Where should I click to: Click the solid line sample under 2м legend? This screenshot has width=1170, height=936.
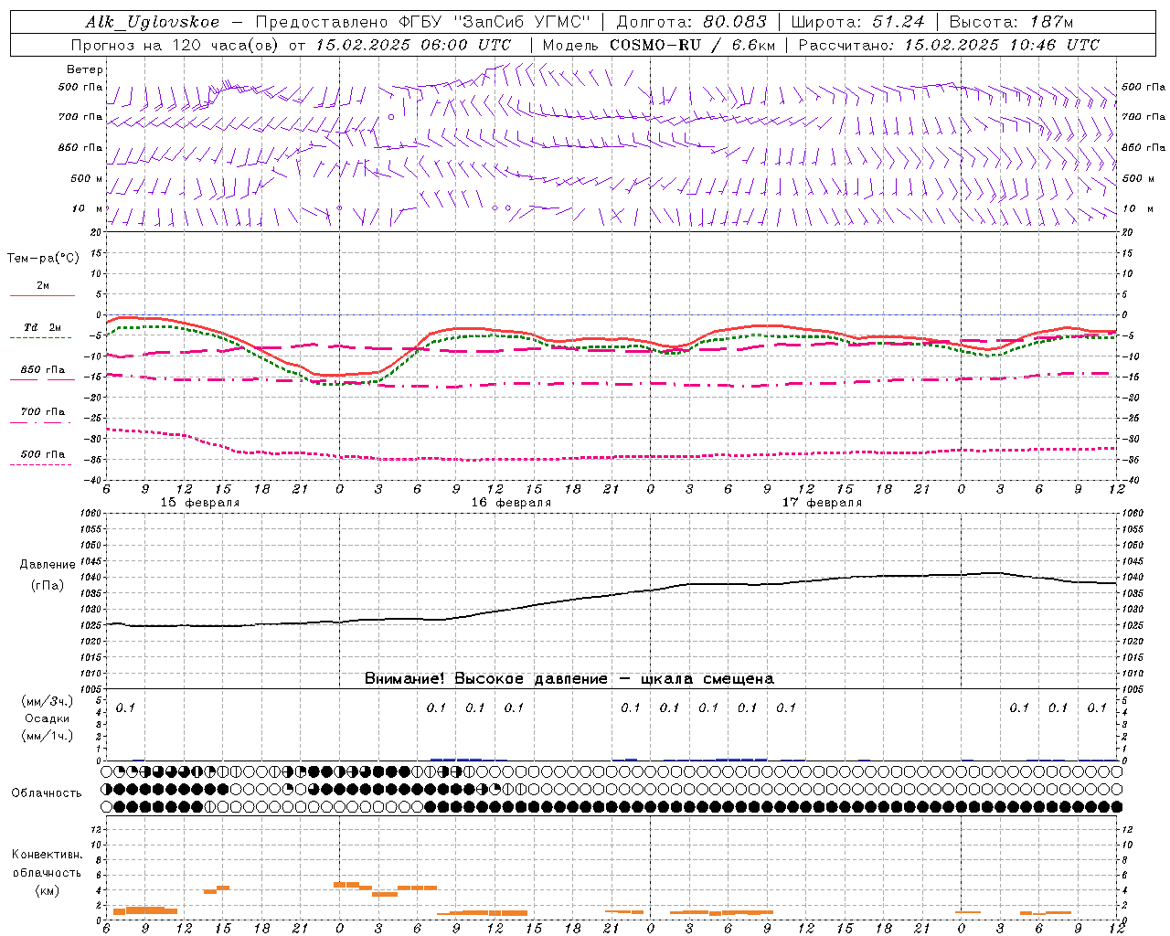[x=42, y=296]
